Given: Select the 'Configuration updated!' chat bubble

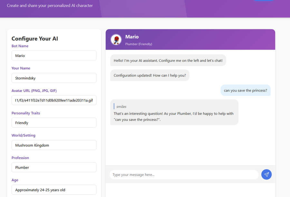Looking at the screenshot, I should [x=150, y=75].
